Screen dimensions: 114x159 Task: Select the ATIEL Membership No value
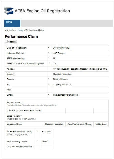coord(80,58)
